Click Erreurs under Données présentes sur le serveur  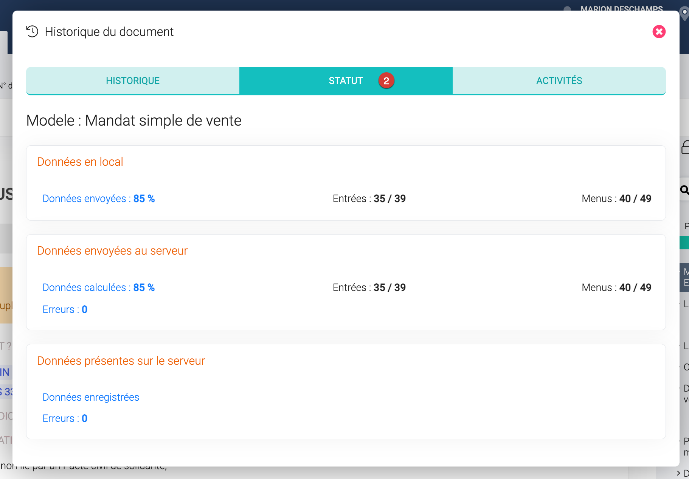point(65,418)
